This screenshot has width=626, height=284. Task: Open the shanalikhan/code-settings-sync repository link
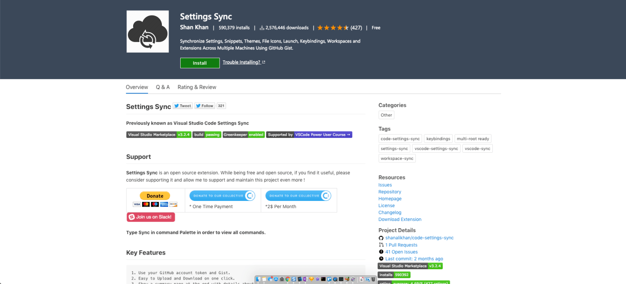point(419,238)
